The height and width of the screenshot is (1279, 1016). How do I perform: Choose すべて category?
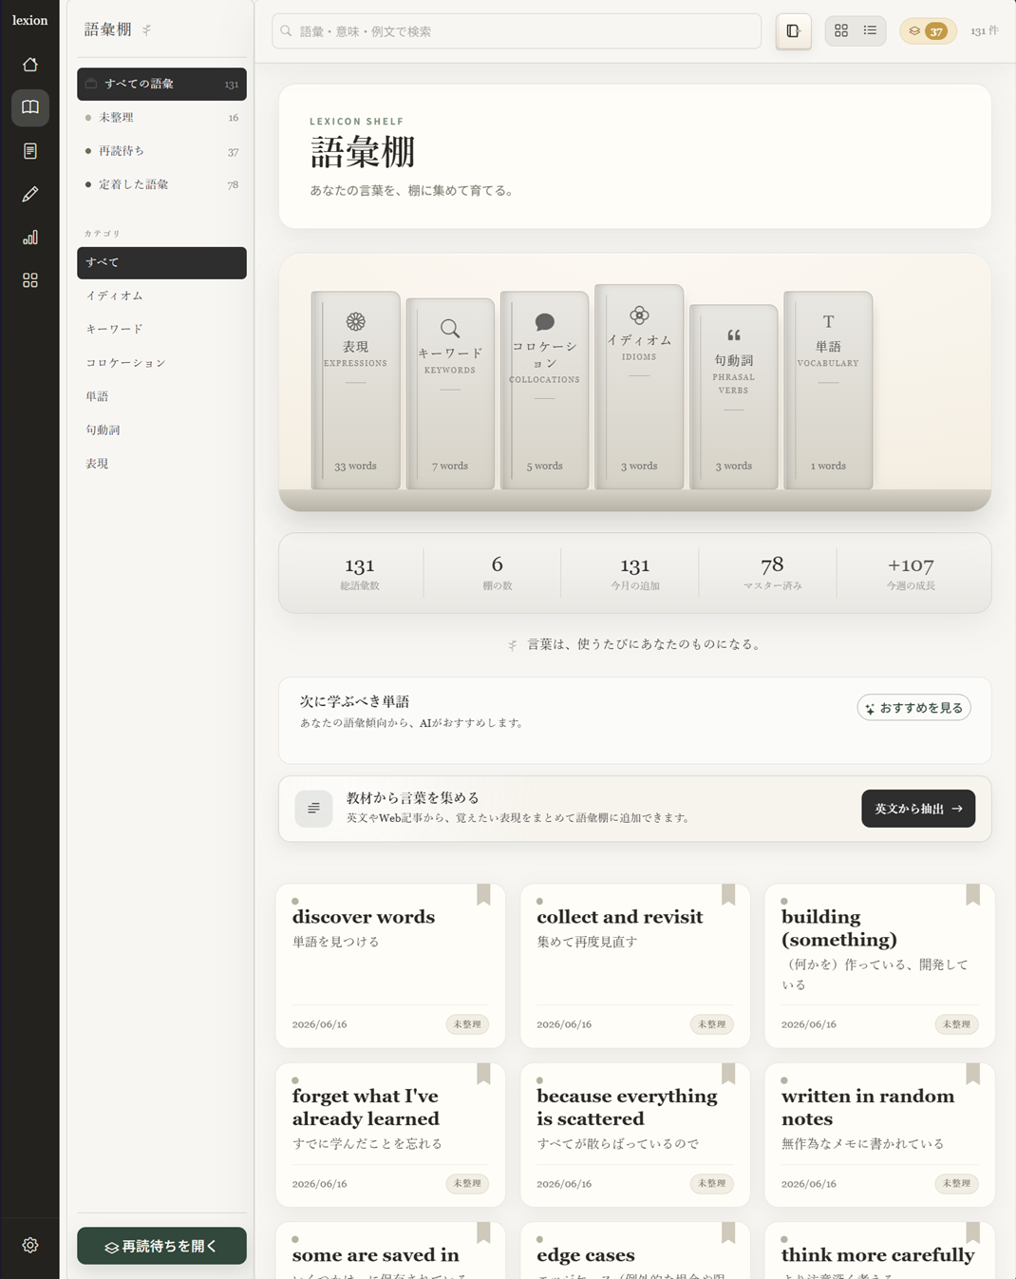[x=161, y=262]
